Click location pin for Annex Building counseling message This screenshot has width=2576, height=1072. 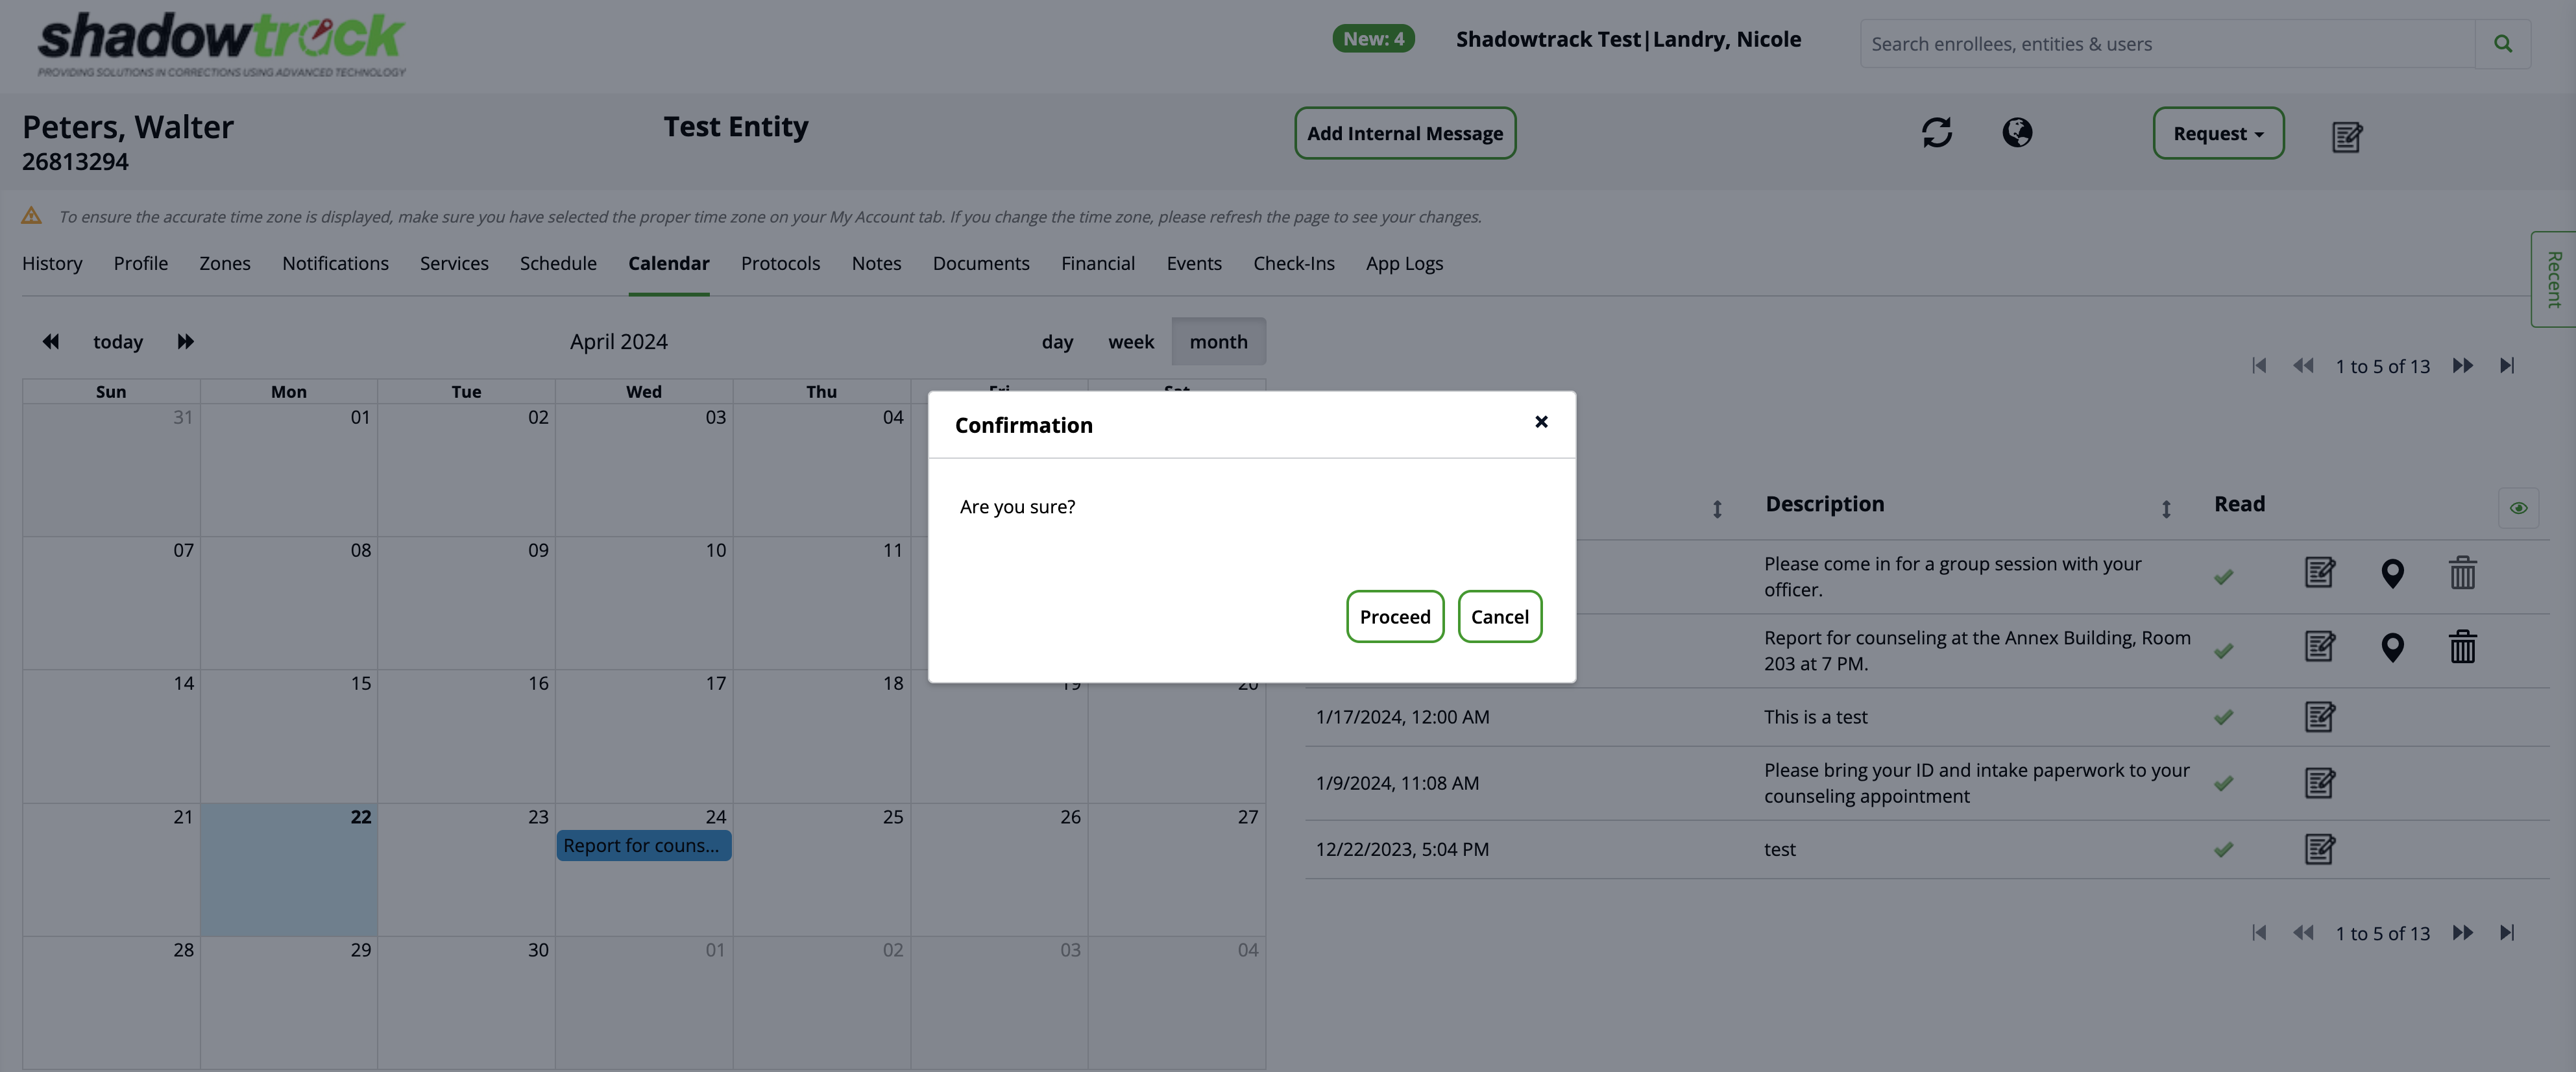point(2392,648)
